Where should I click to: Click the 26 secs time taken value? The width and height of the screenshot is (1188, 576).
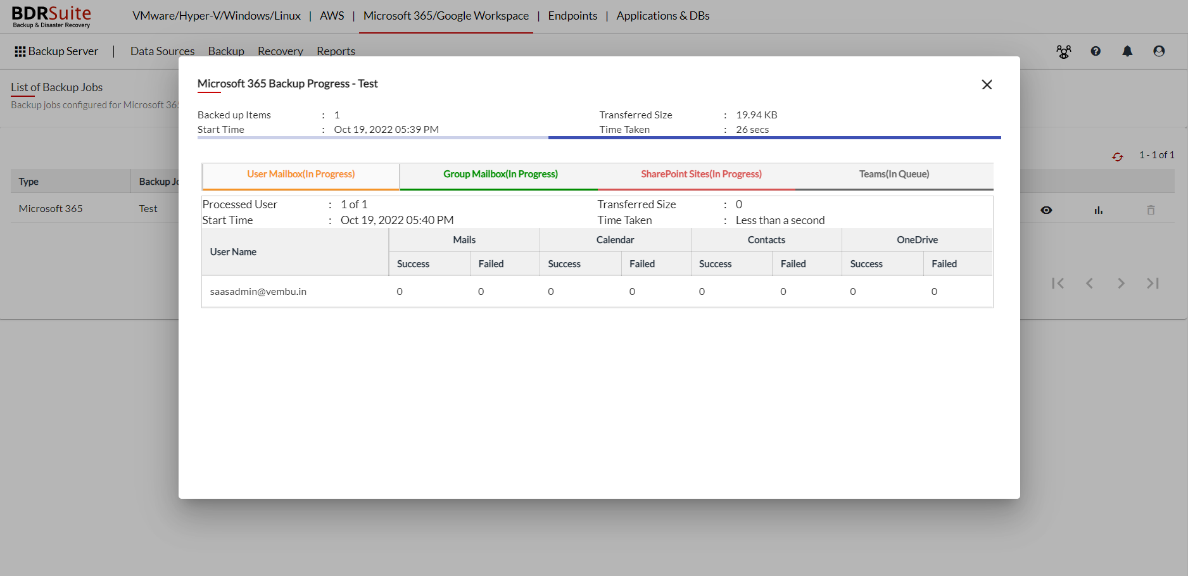pyautogui.click(x=752, y=130)
